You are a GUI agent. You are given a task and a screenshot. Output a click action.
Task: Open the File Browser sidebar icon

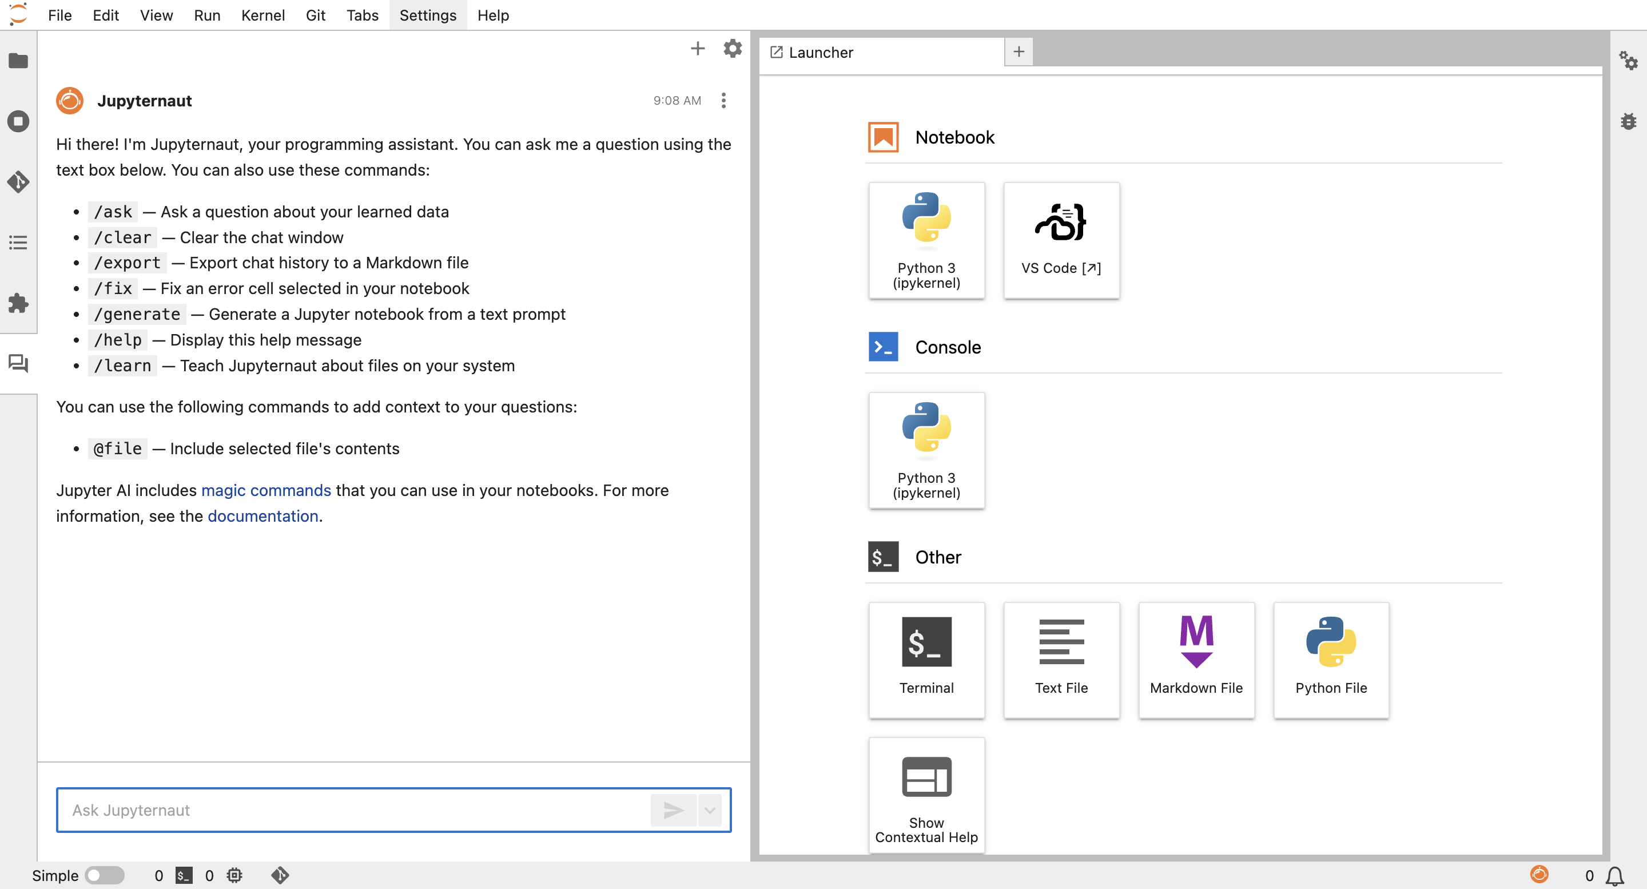click(18, 61)
